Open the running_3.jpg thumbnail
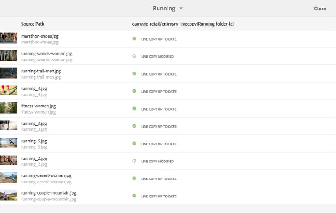336x213 pixels. click(x=9, y=125)
